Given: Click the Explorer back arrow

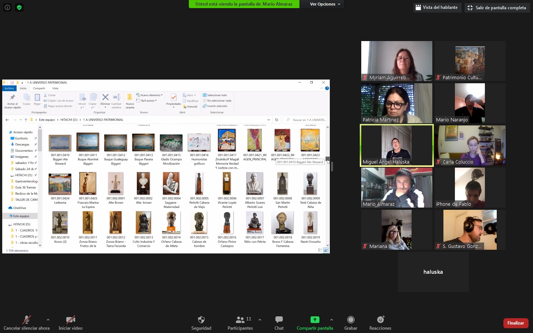Looking at the screenshot, I should point(7,120).
